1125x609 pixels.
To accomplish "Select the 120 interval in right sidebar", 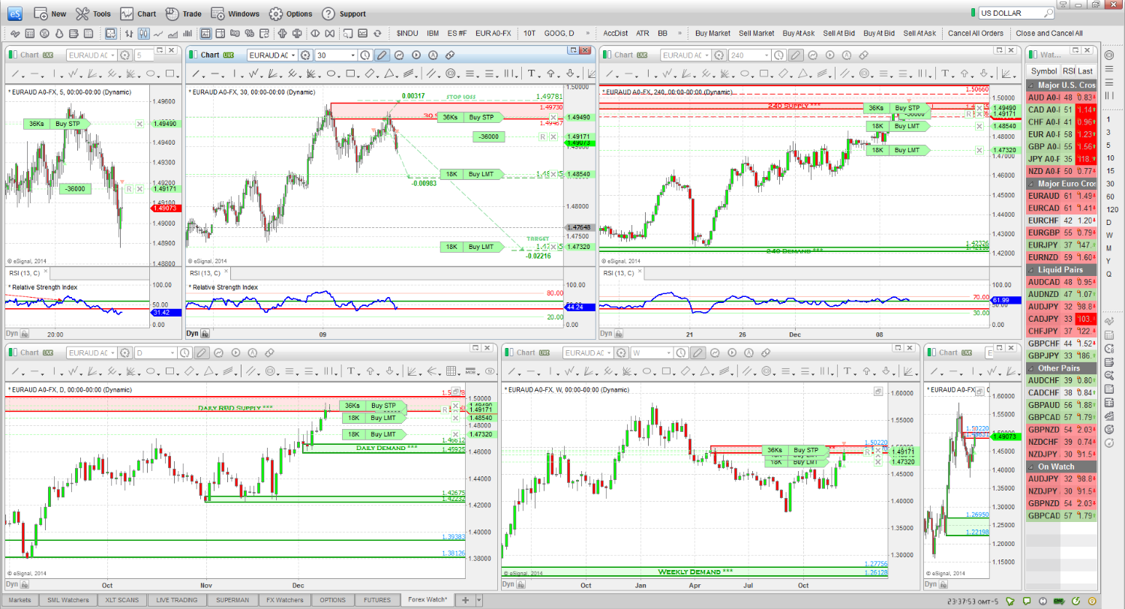I will click(x=1111, y=209).
